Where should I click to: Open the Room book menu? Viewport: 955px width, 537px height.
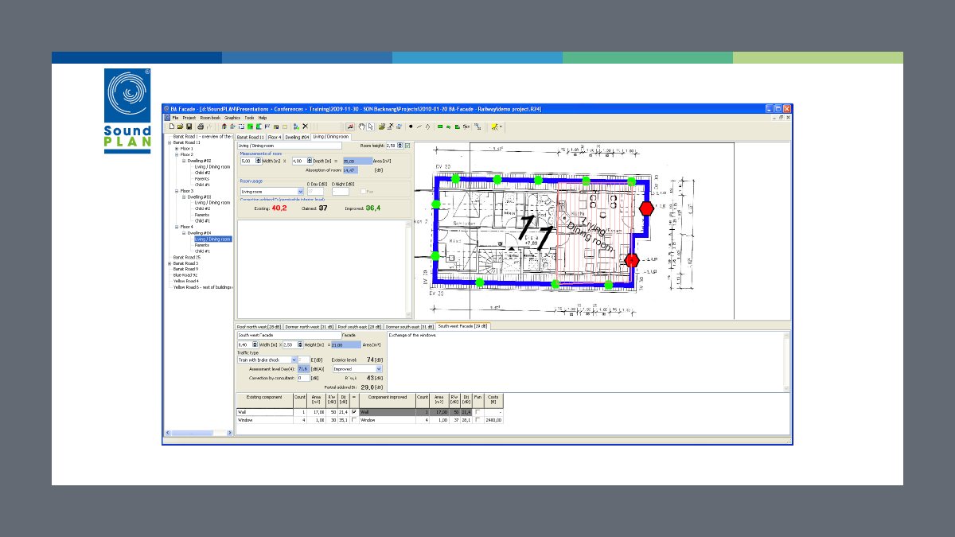click(210, 117)
